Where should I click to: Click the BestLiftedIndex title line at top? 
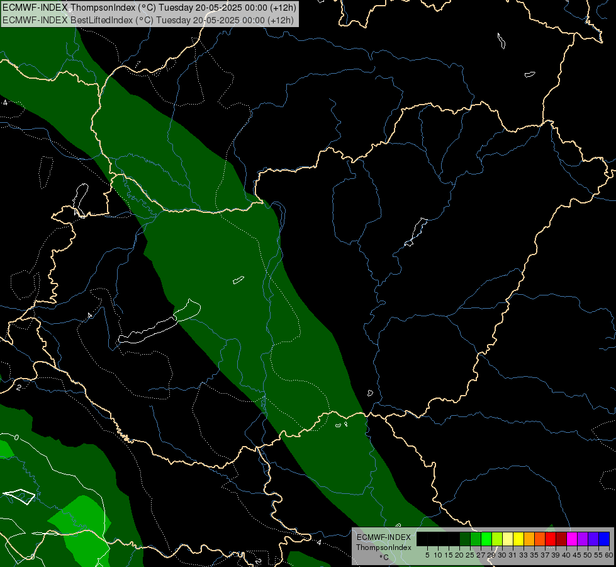coord(148,20)
